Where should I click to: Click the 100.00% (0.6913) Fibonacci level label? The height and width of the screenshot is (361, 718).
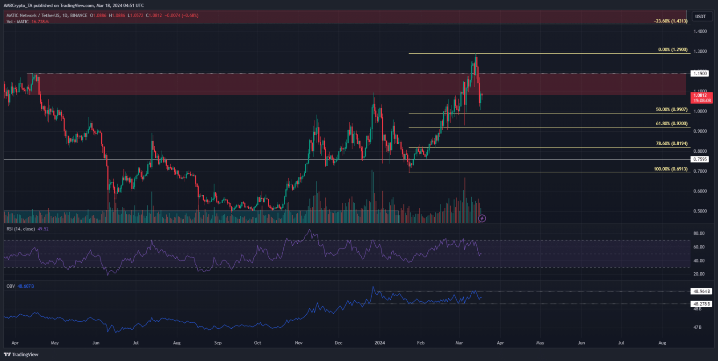672,170
